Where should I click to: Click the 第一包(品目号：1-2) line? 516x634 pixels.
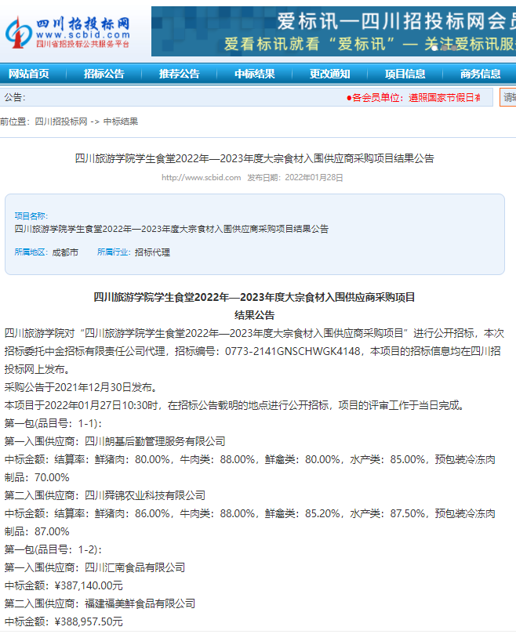53,549
